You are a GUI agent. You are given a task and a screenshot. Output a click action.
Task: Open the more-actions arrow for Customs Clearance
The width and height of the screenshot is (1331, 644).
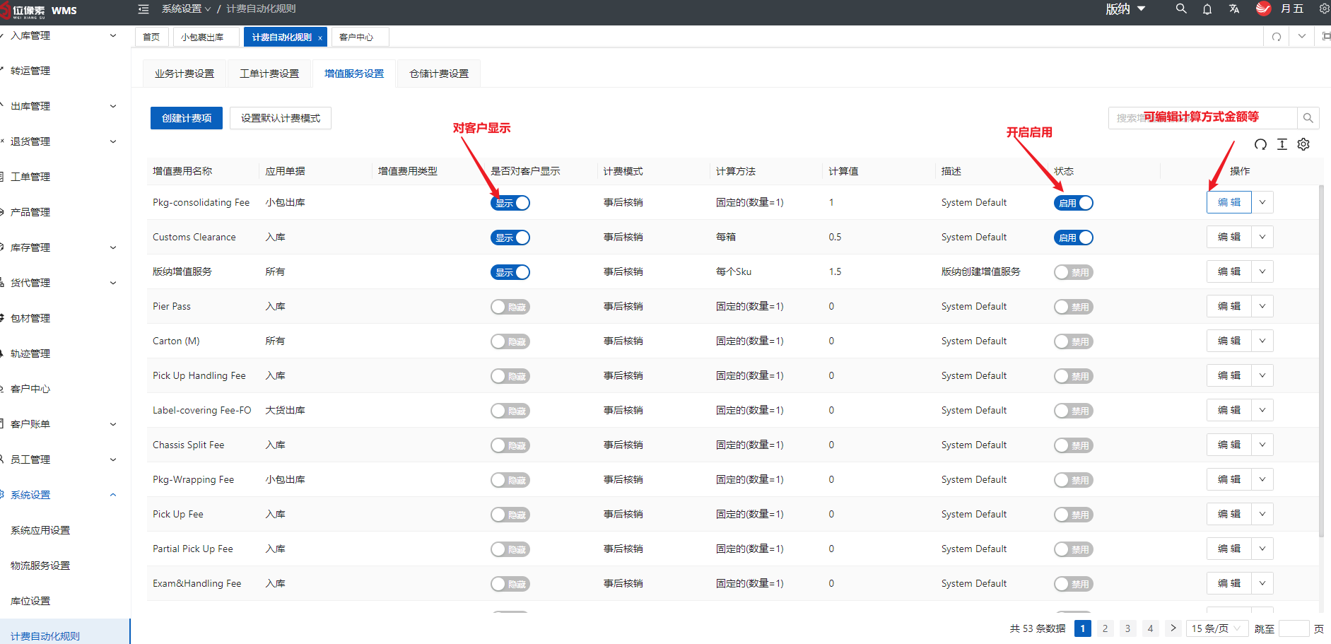tap(1262, 237)
